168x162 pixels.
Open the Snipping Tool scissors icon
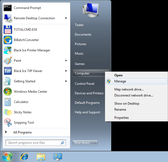coord(8,122)
